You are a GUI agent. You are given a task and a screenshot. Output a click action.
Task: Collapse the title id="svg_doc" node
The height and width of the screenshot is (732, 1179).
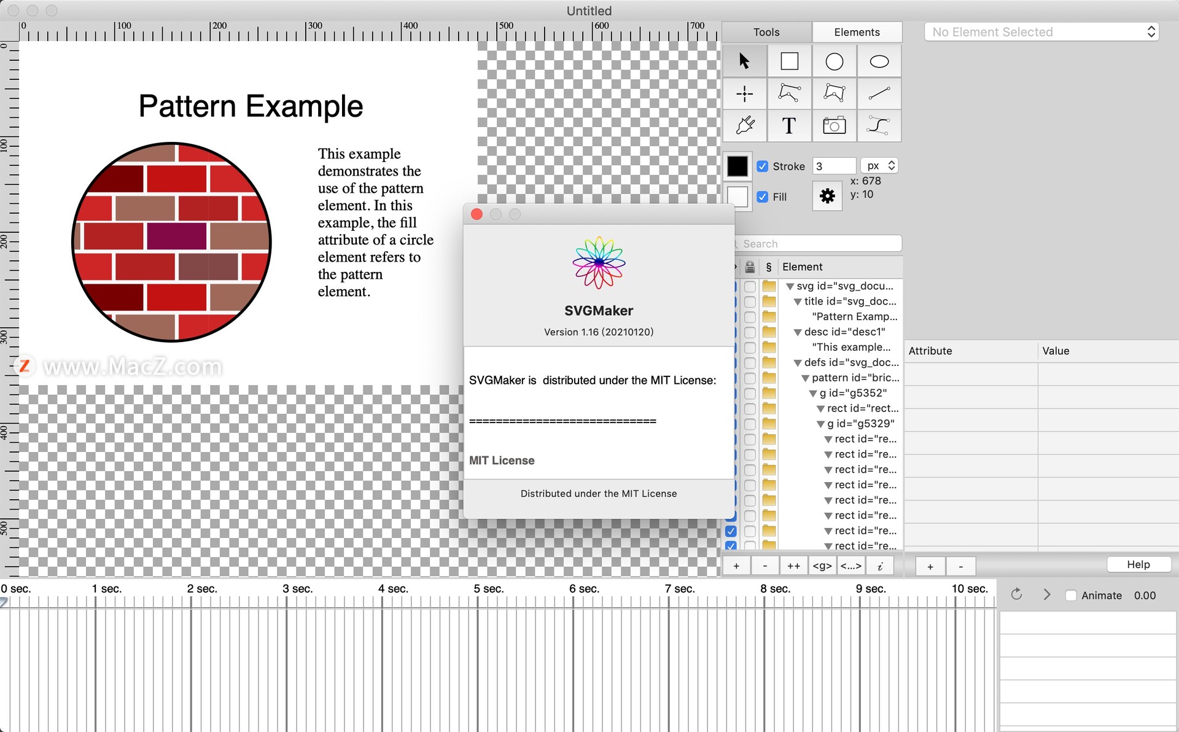click(x=798, y=302)
